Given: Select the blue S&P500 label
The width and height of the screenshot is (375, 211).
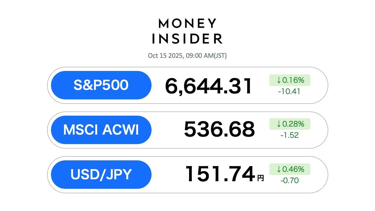Looking at the screenshot, I should point(101,85).
